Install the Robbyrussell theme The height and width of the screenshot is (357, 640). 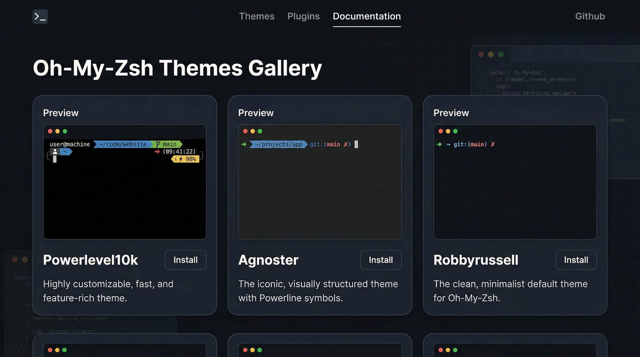pos(576,260)
